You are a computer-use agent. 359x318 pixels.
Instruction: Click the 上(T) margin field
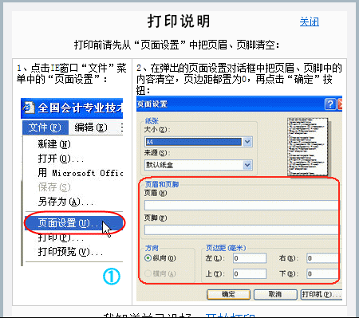coord(250,273)
